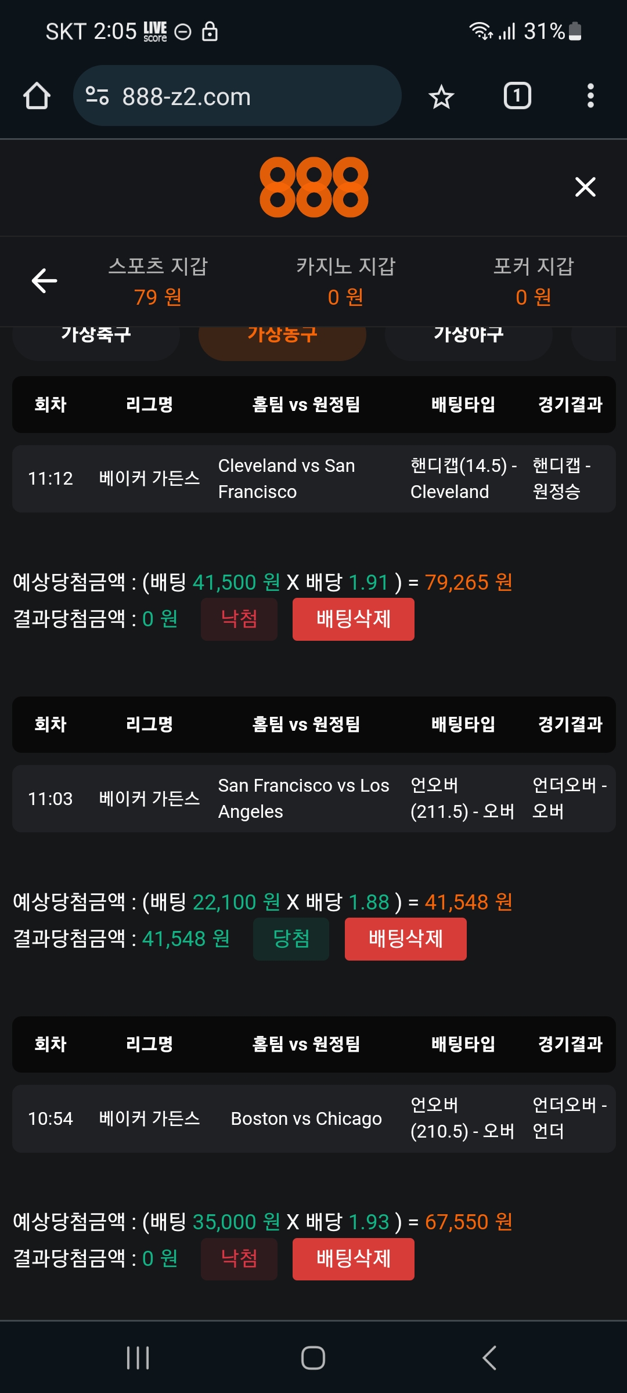The width and height of the screenshot is (627, 1393).
Task: Delete the Cleveland vs San Francisco bet
Action: [x=353, y=619]
